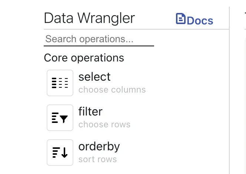
Task: Click the underline of the search box
Action: [99, 46]
